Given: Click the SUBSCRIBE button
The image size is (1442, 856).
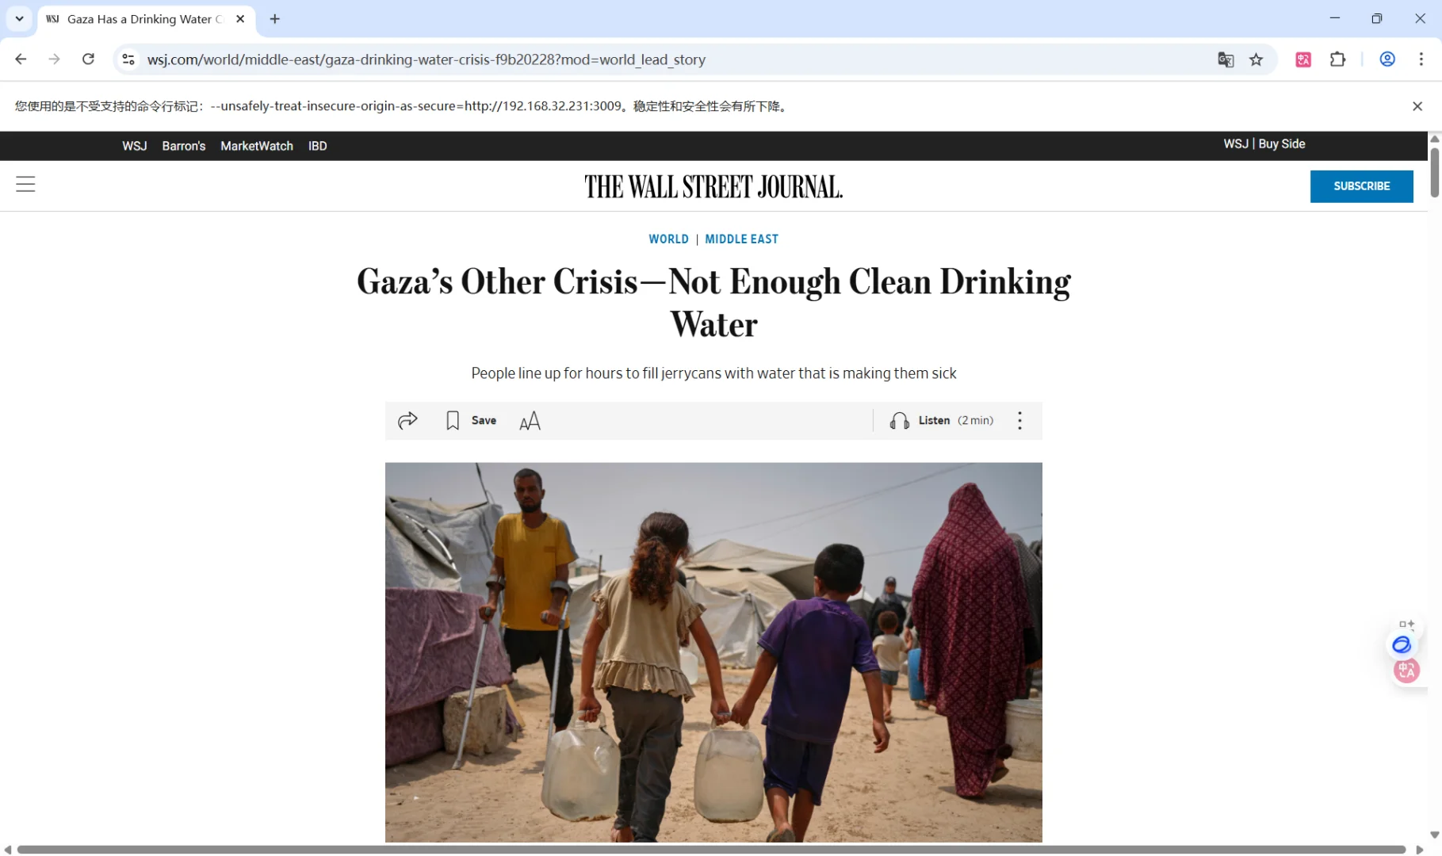Looking at the screenshot, I should point(1361,186).
